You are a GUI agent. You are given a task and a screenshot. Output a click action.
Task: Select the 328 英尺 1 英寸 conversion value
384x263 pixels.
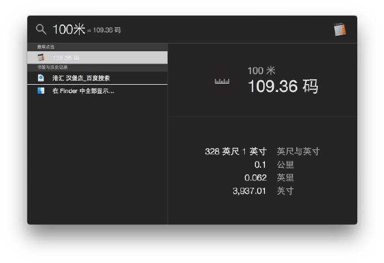click(x=235, y=152)
